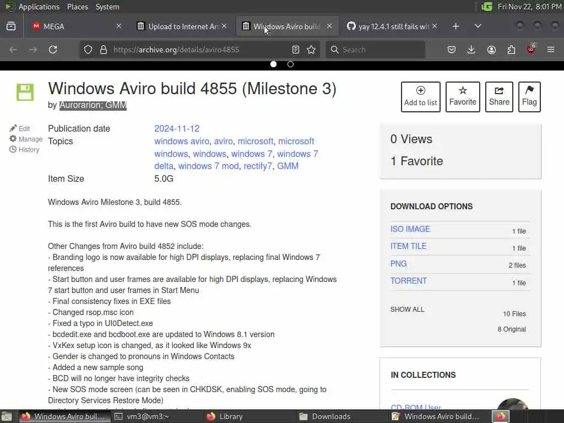This screenshot has width=564, height=423.
Task: Download the TORRENT file
Action: [x=409, y=281]
